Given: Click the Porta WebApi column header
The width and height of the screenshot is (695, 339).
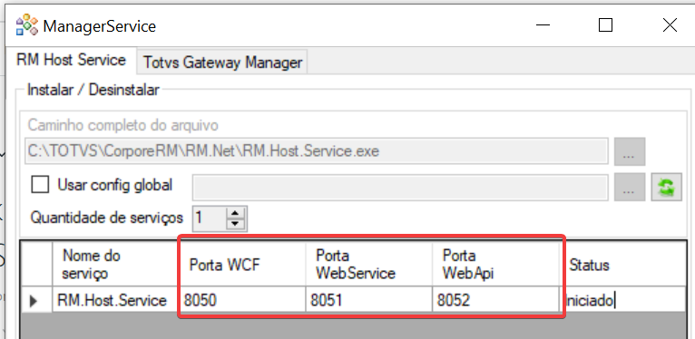Looking at the screenshot, I should [495, 265].
